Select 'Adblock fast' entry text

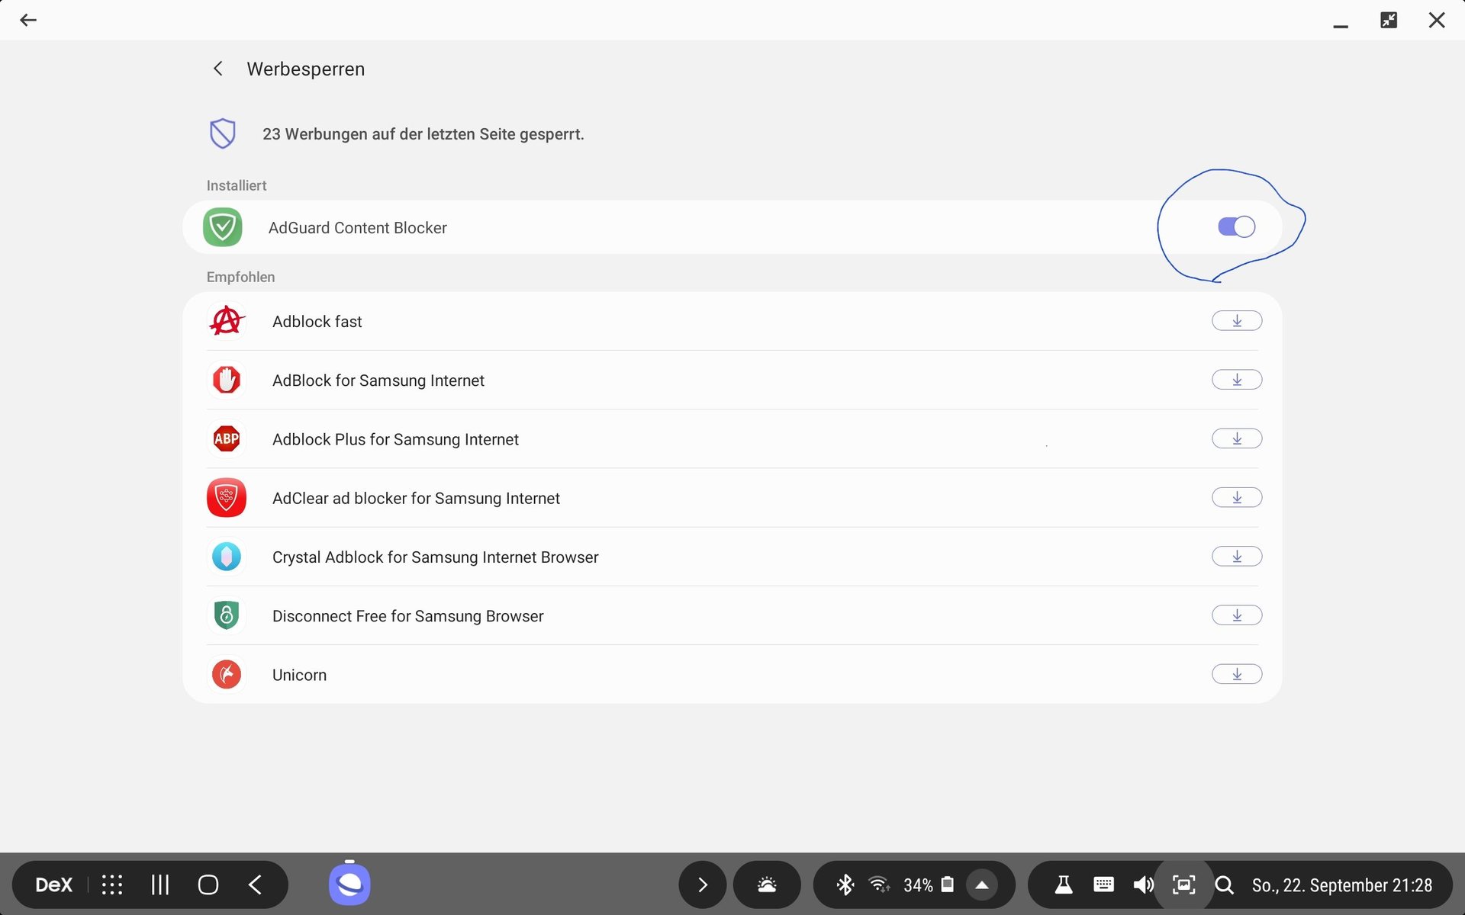coord(317,322)
